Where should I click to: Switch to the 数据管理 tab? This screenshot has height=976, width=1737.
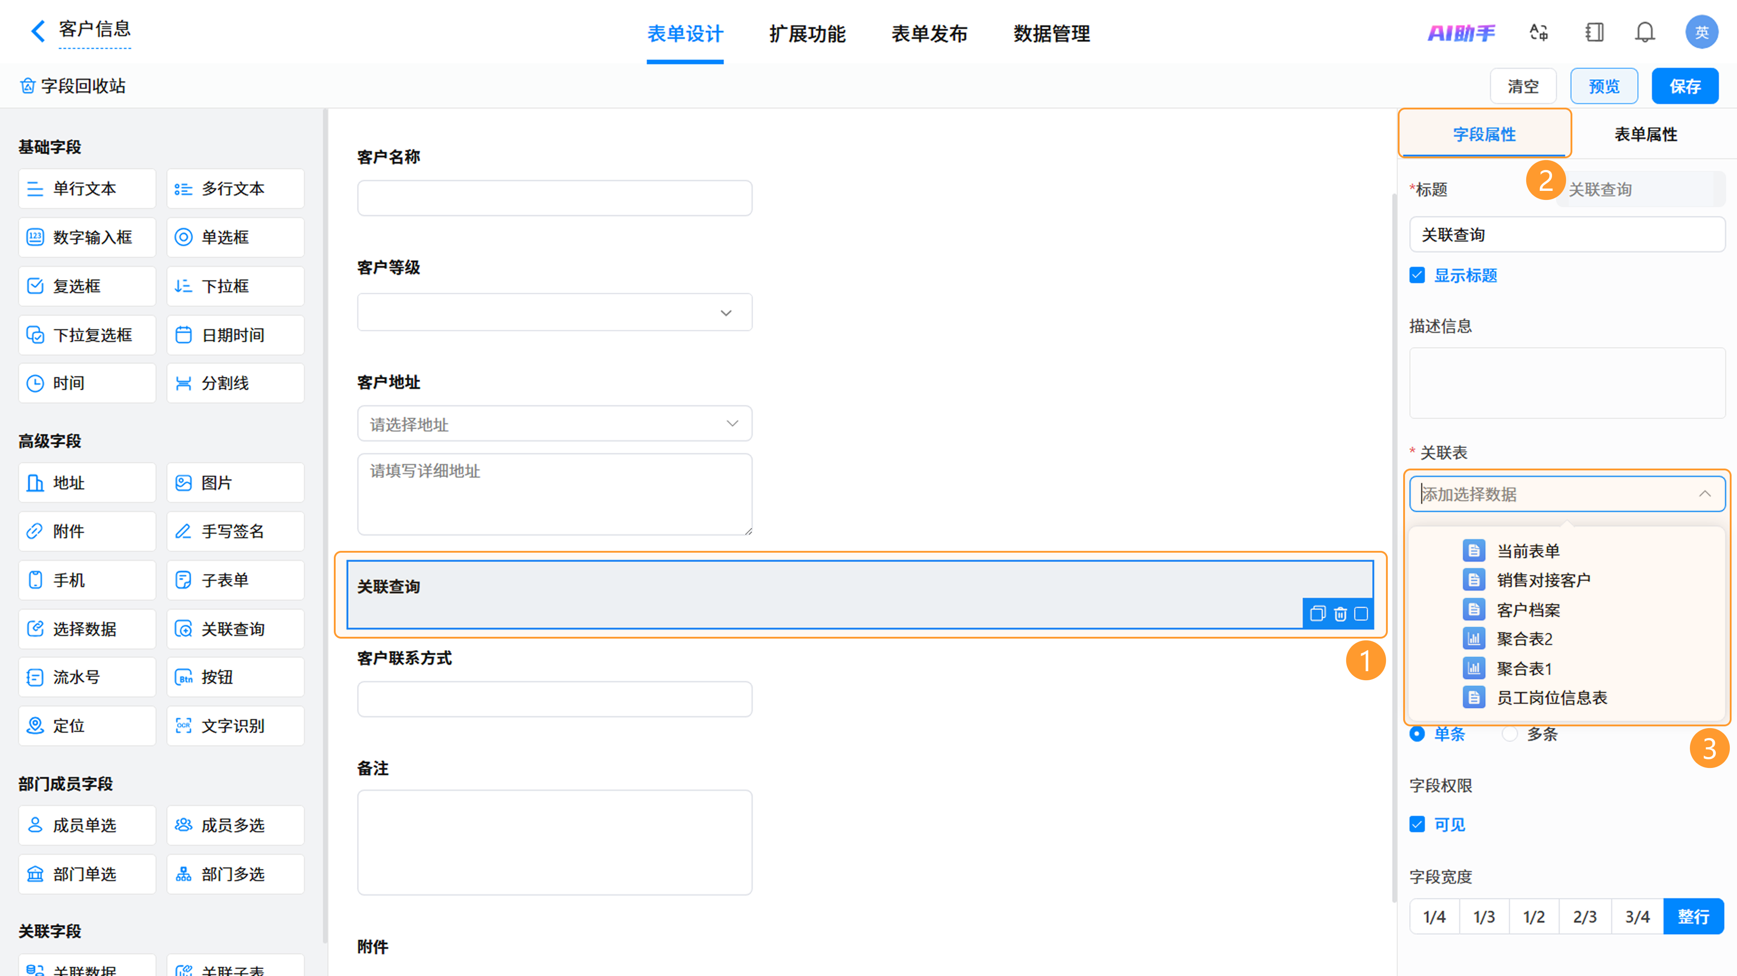point(1051,34)
